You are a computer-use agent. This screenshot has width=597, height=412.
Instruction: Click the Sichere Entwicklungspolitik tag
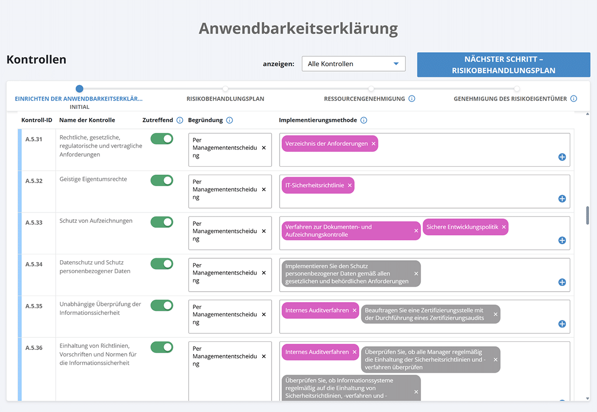coord(462,227)
